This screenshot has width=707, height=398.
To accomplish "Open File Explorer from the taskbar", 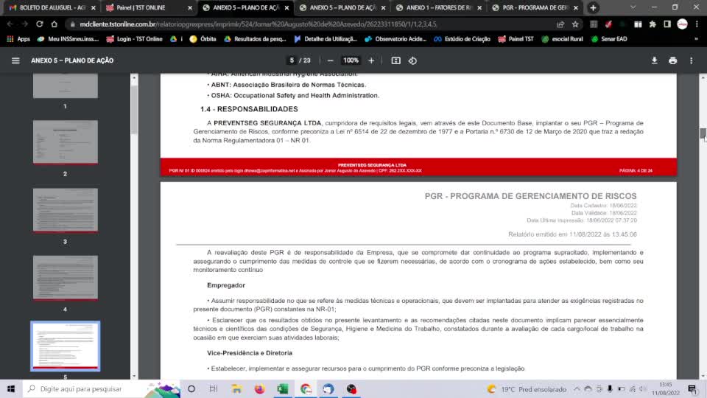I will click(x=236, y=389).
